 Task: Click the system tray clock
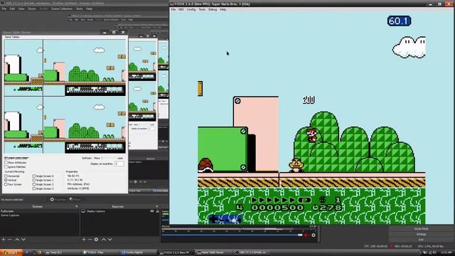[x=447, y=253]
